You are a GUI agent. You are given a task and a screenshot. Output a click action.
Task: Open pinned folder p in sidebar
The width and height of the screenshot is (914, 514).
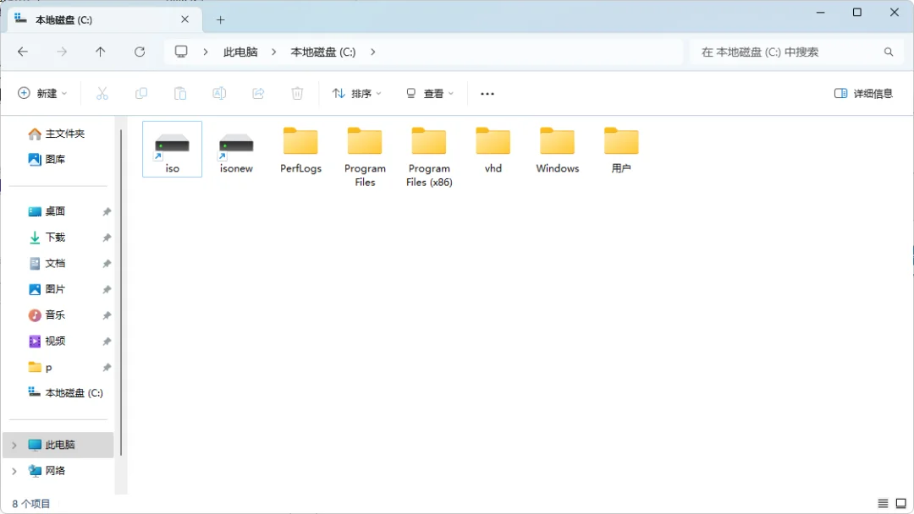point(41,367)
